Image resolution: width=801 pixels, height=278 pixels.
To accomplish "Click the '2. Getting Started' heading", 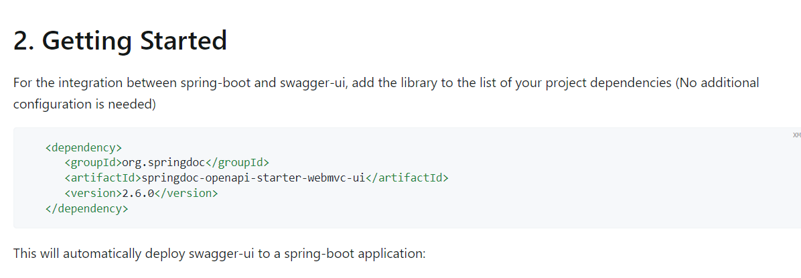I will [x=120, y=41].
